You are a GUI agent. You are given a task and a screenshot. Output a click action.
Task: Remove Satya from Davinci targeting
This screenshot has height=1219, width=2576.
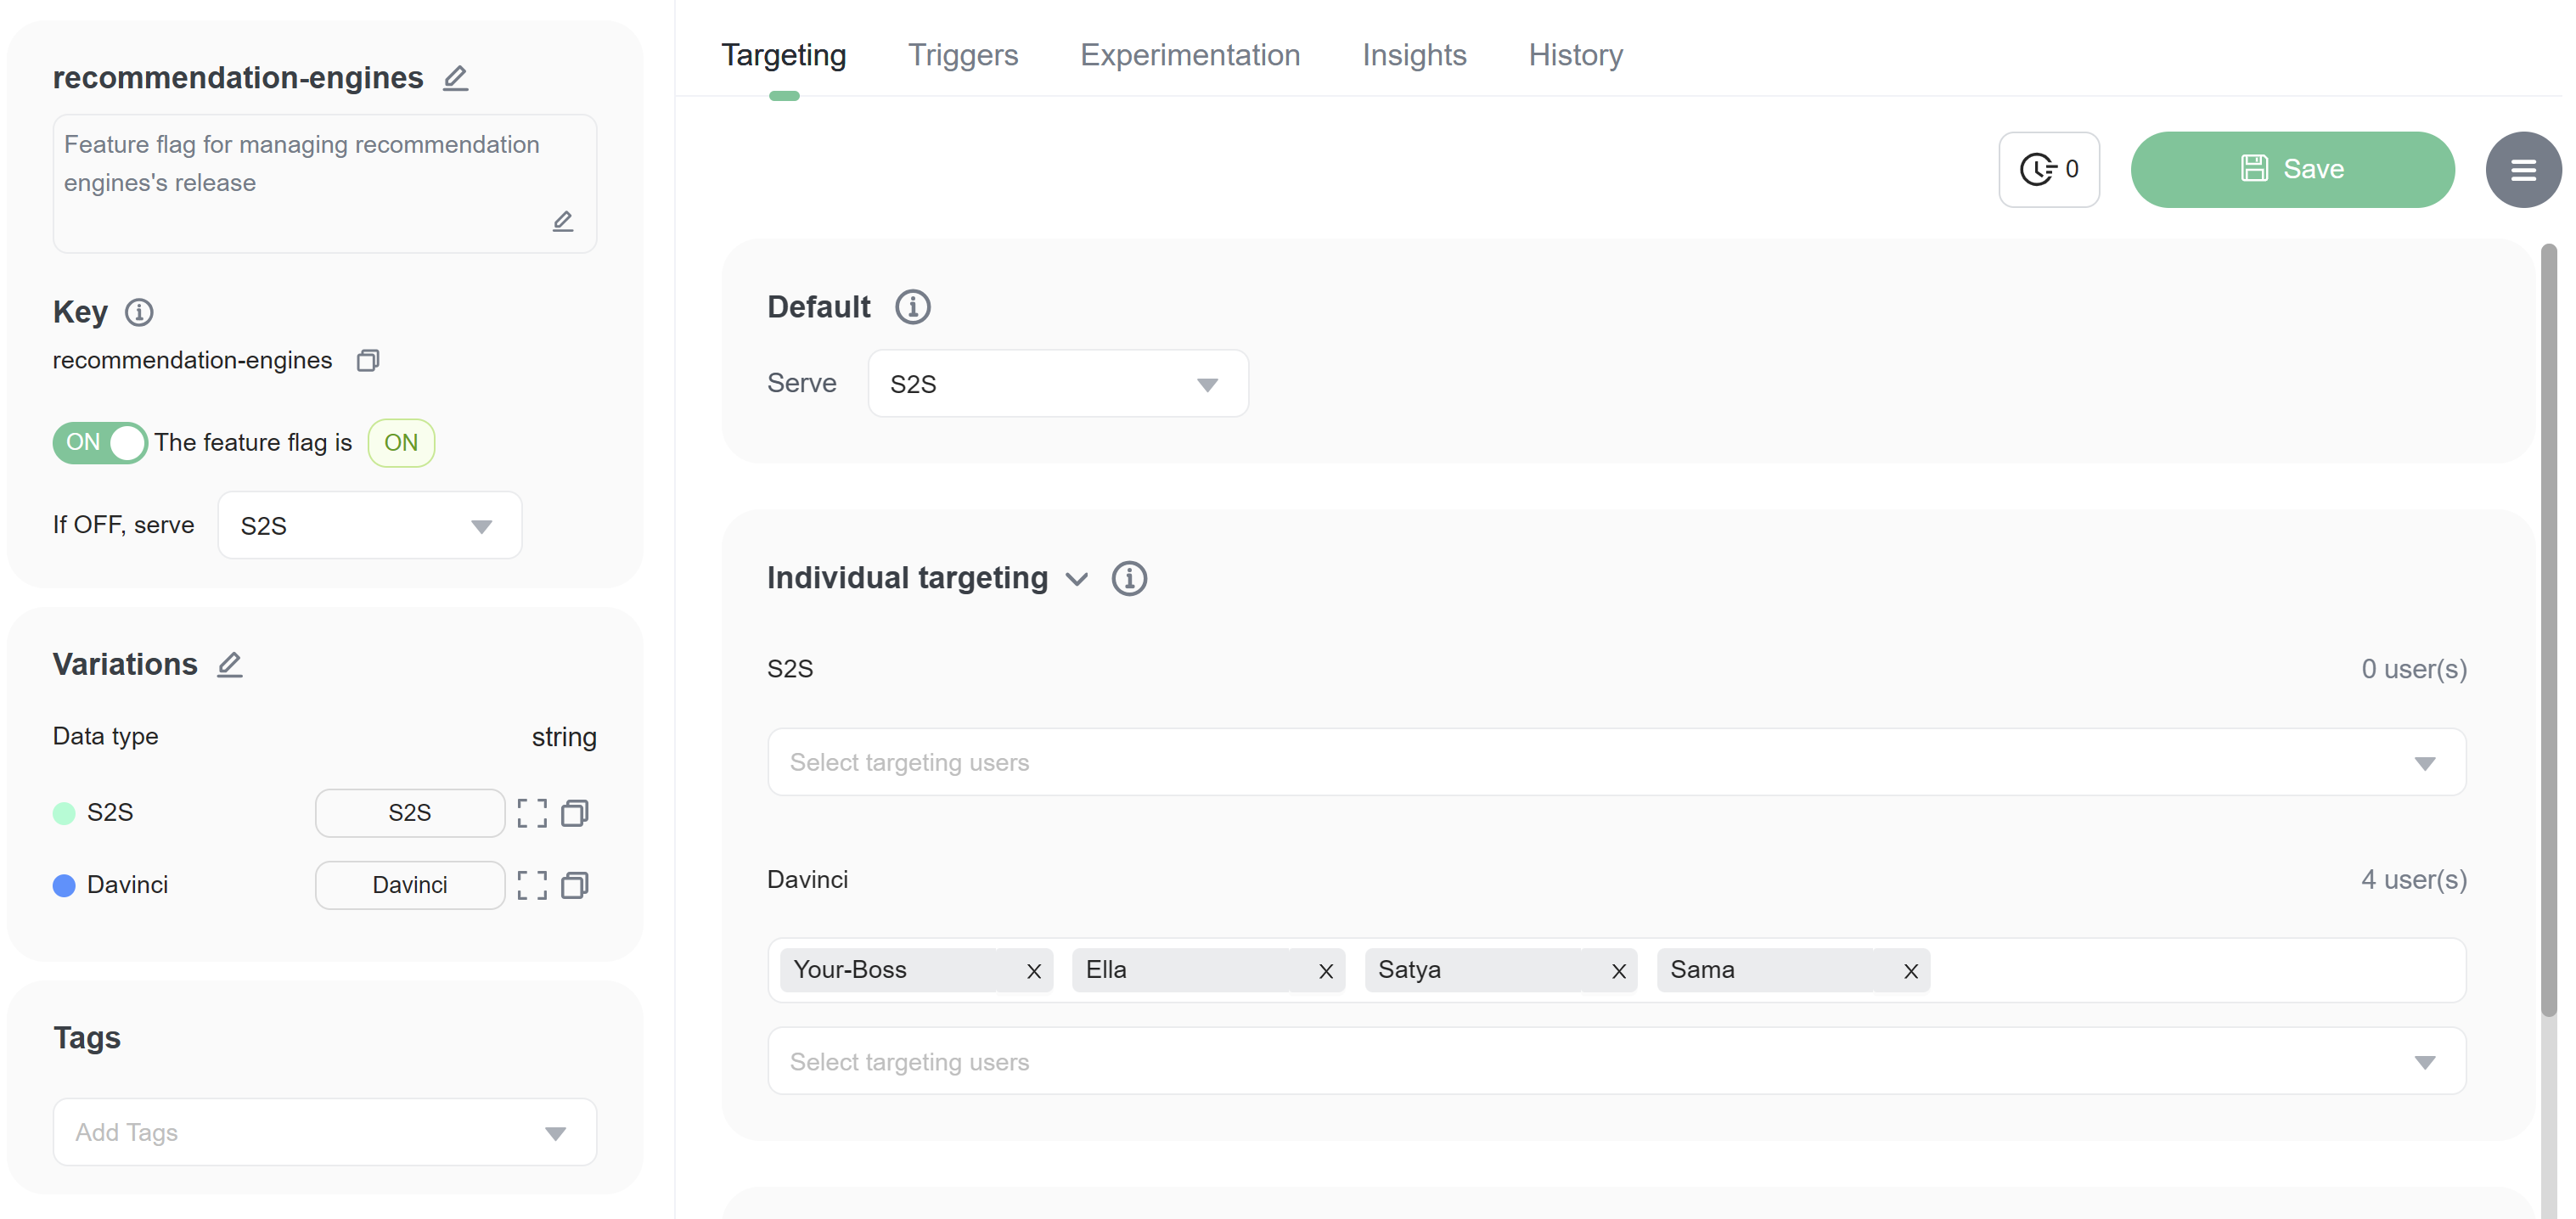pyautogui.click(x=1619, y=971)
